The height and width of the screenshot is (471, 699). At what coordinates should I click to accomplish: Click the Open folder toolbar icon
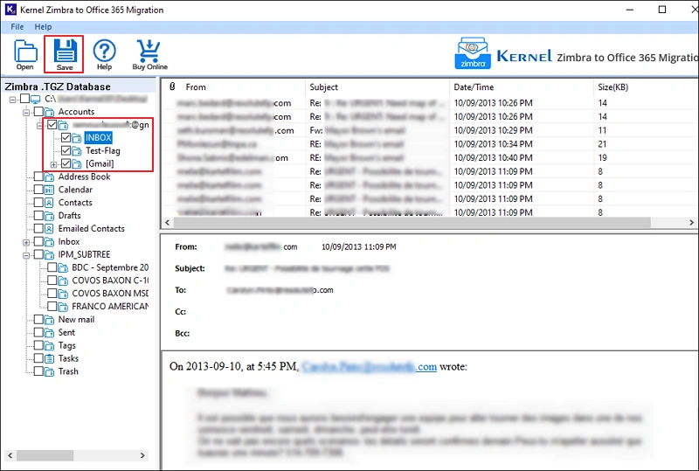25,52
